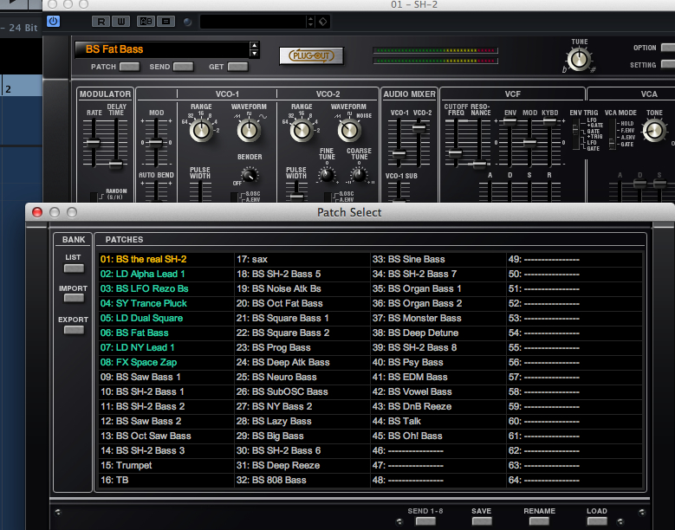Toggle the VCA MODE selector switch
Screen dimensions: 675x530
(612, 139)
